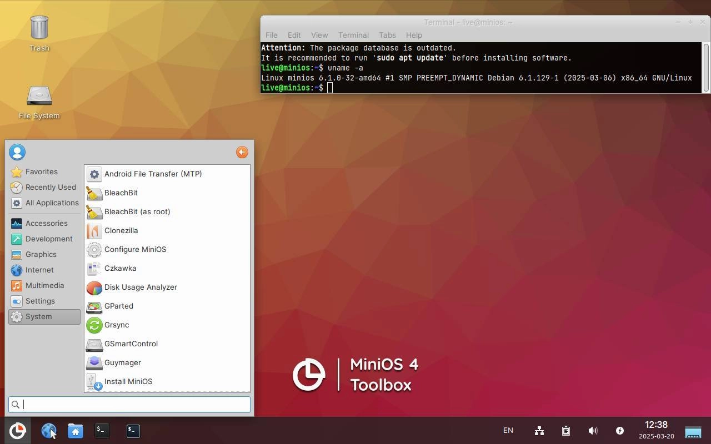Select the Accessories category
The width and height of the screenshot is (711, 444).
point(44,223)
